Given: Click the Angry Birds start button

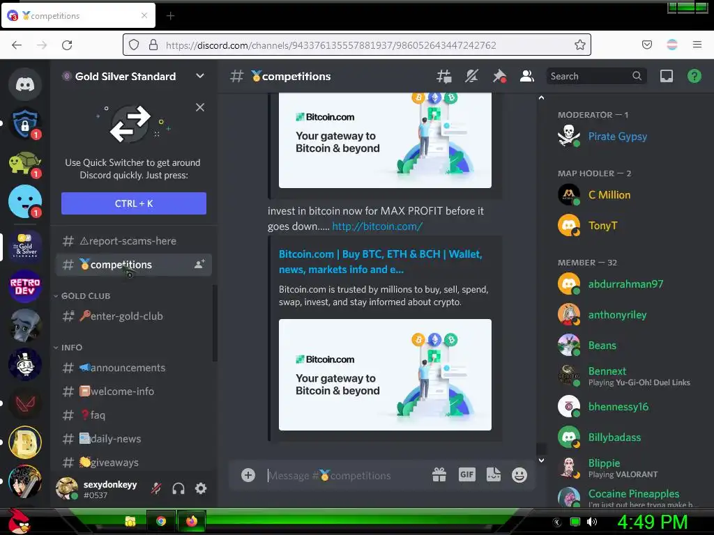Looking at the screenshot, I should [19, 521].
